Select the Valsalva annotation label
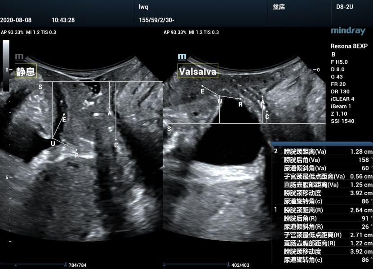 198,71
